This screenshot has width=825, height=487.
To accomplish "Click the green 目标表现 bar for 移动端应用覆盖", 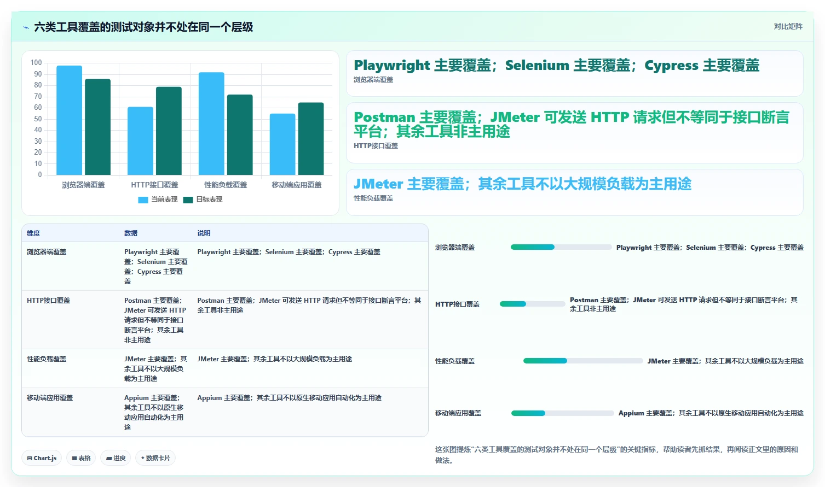I will (x=311, y=139).
